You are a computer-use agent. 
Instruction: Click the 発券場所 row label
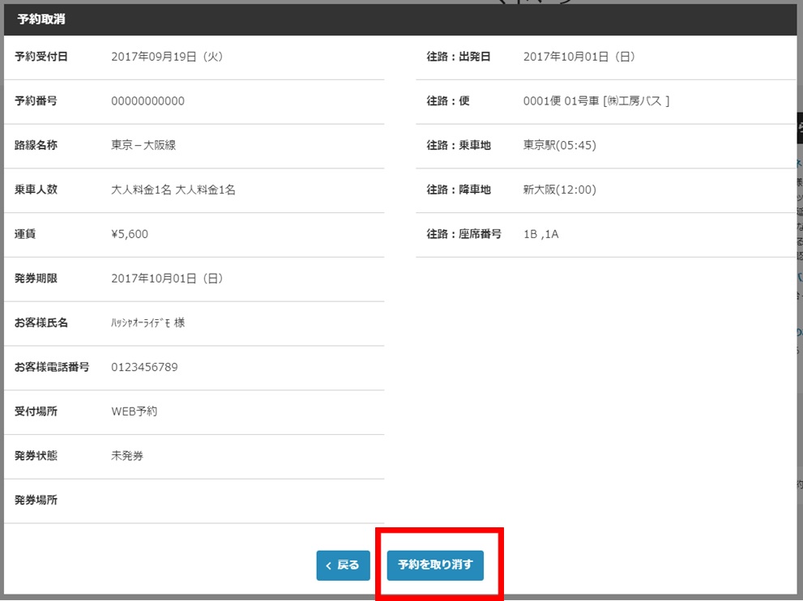click(36, 500)
